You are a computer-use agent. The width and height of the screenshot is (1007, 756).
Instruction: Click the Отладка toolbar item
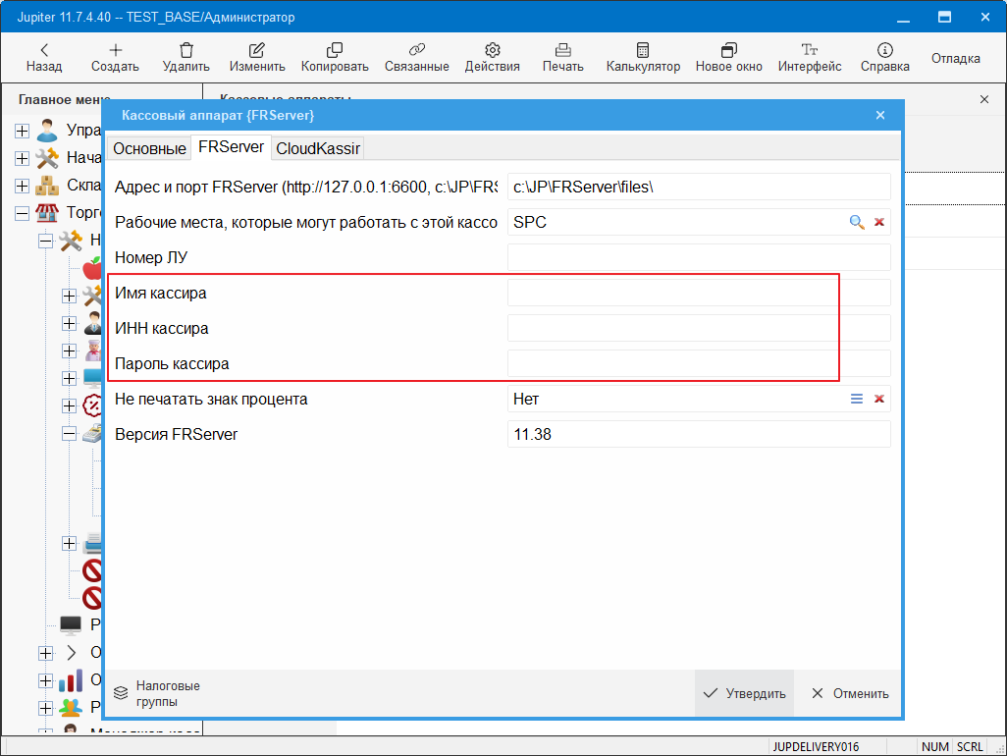[955, 58]
